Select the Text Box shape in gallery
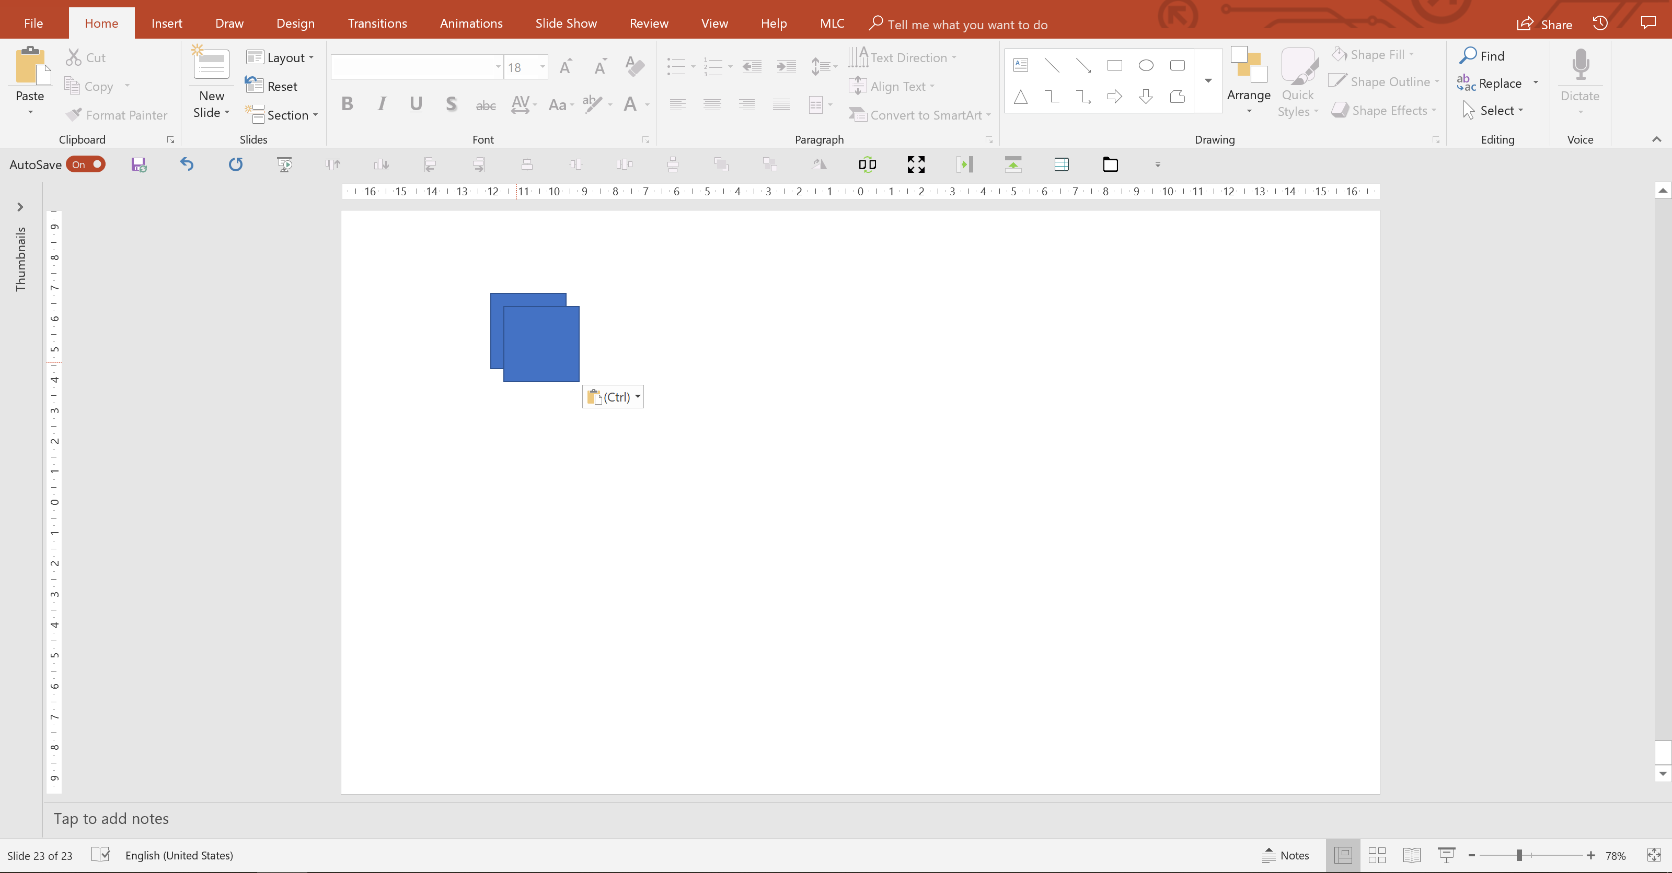The height and width of the screenshot is (873, 1672). click(1020, 65)
